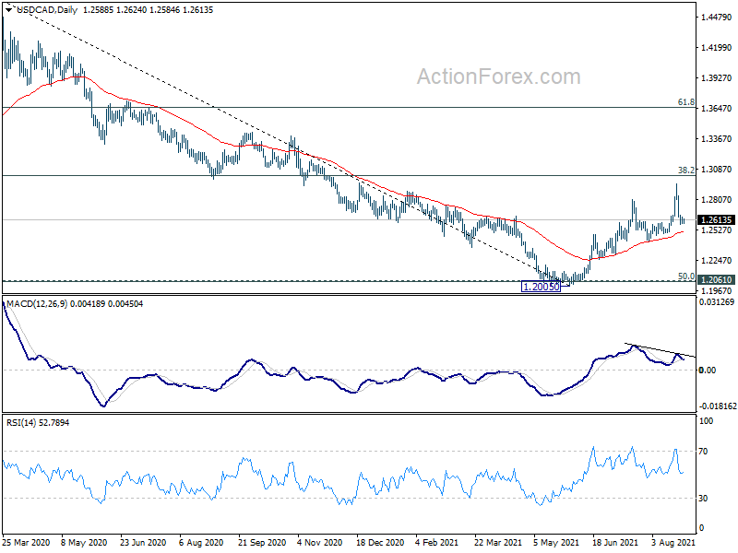Select the current price tag 1.26135
This screenshot has height=553, width=738.
point(716,220)
